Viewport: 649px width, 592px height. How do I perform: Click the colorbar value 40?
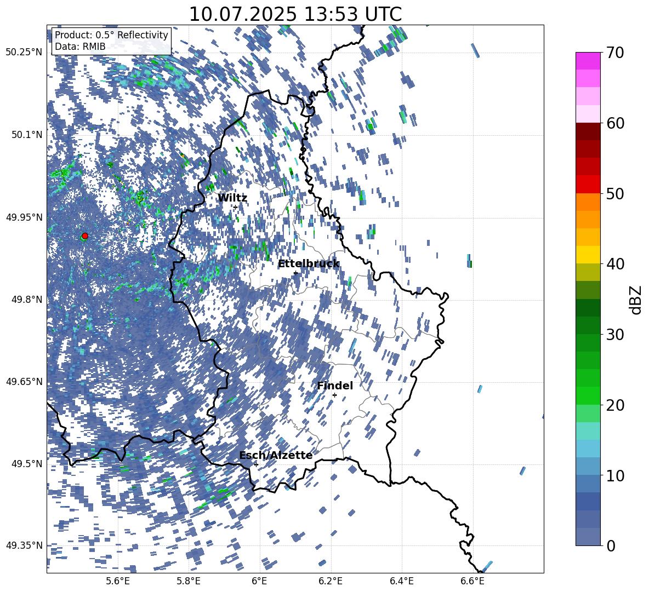pyautogui.click(x=616, y=264)
